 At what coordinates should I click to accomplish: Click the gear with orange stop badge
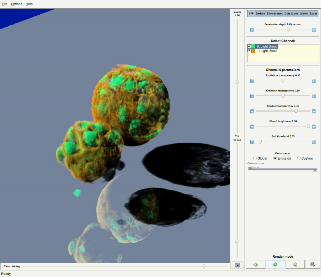pyautogui.click(x=295, y=264)
